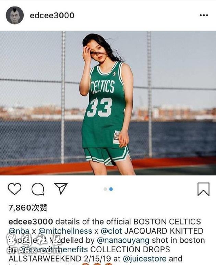Viewport: 216px width, 265px height.
Task: Open the @nba mention
Action: 19,231
